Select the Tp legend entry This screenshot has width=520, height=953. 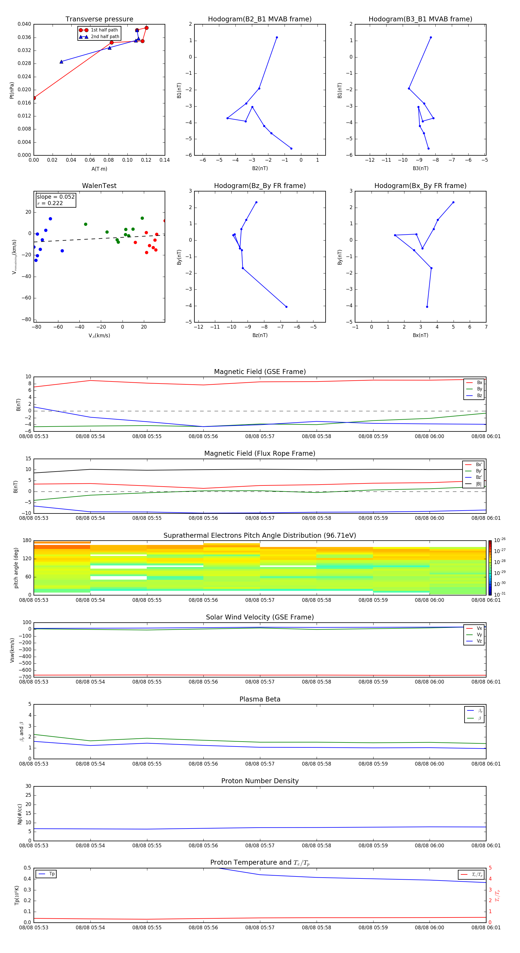coord(47,874)
